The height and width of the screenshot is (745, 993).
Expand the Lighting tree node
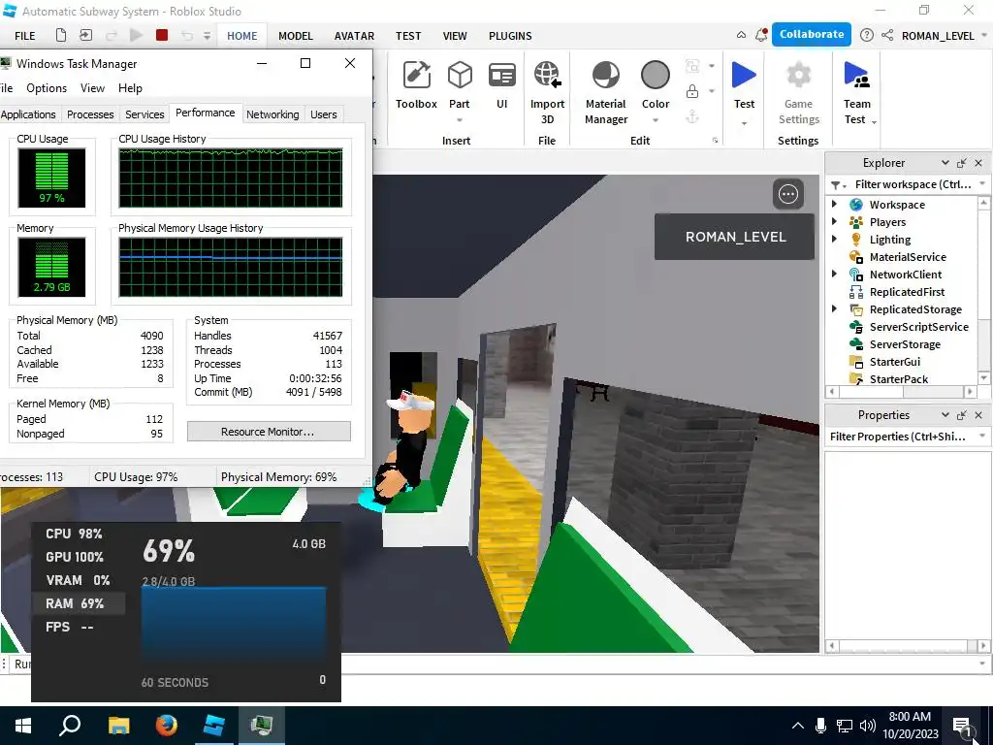click(834, 239)
